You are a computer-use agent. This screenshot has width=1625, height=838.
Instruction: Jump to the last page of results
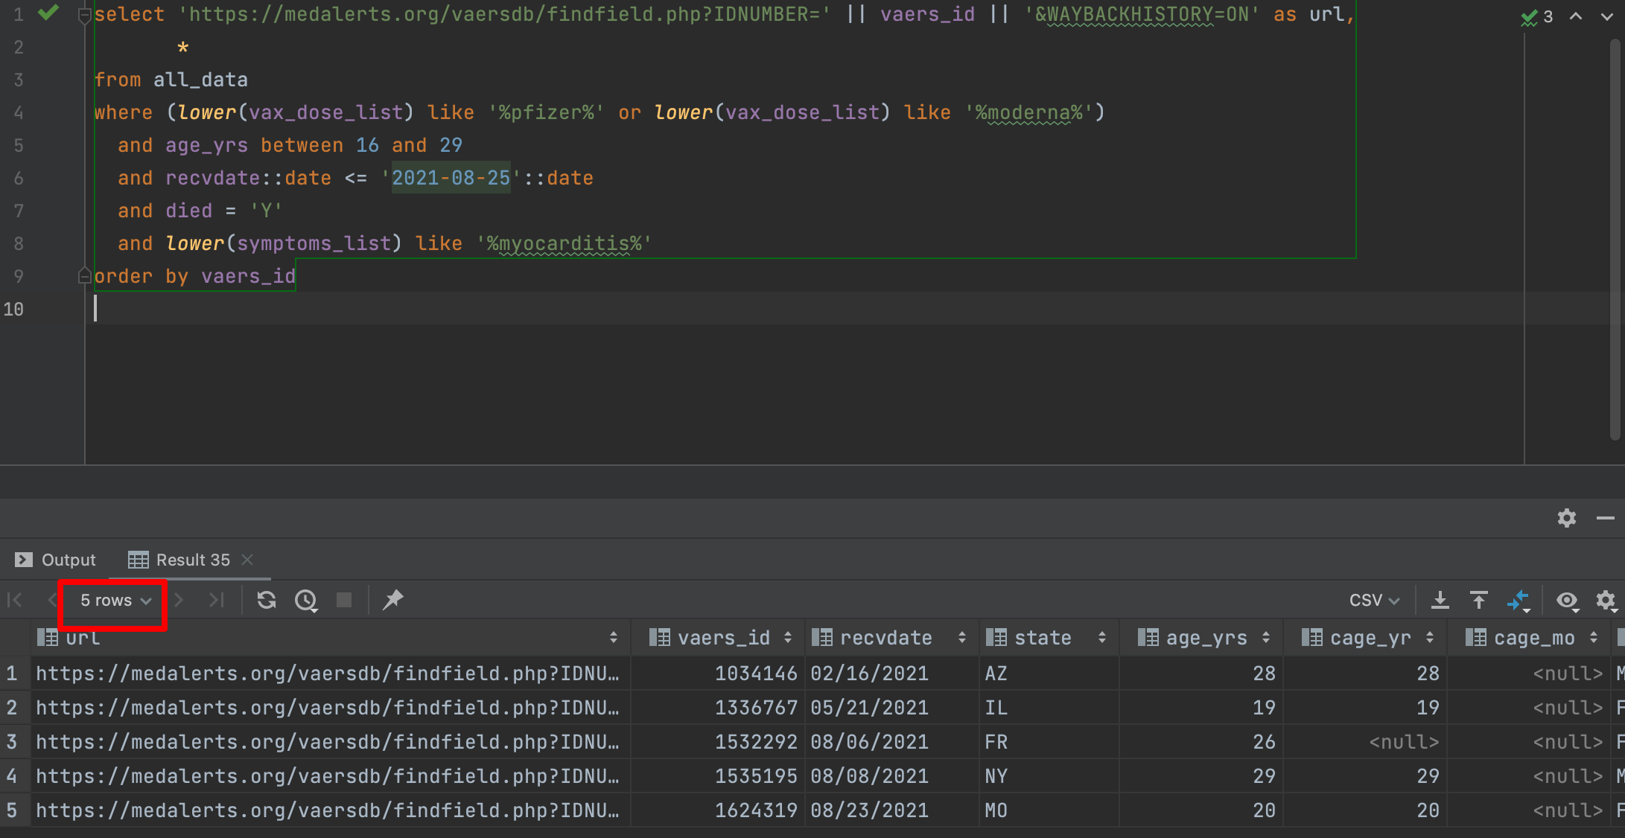coord(217,600)
